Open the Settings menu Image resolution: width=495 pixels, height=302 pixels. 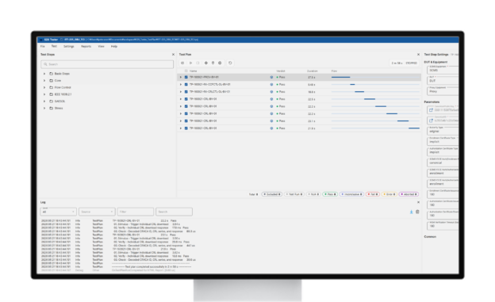[68, 47]
